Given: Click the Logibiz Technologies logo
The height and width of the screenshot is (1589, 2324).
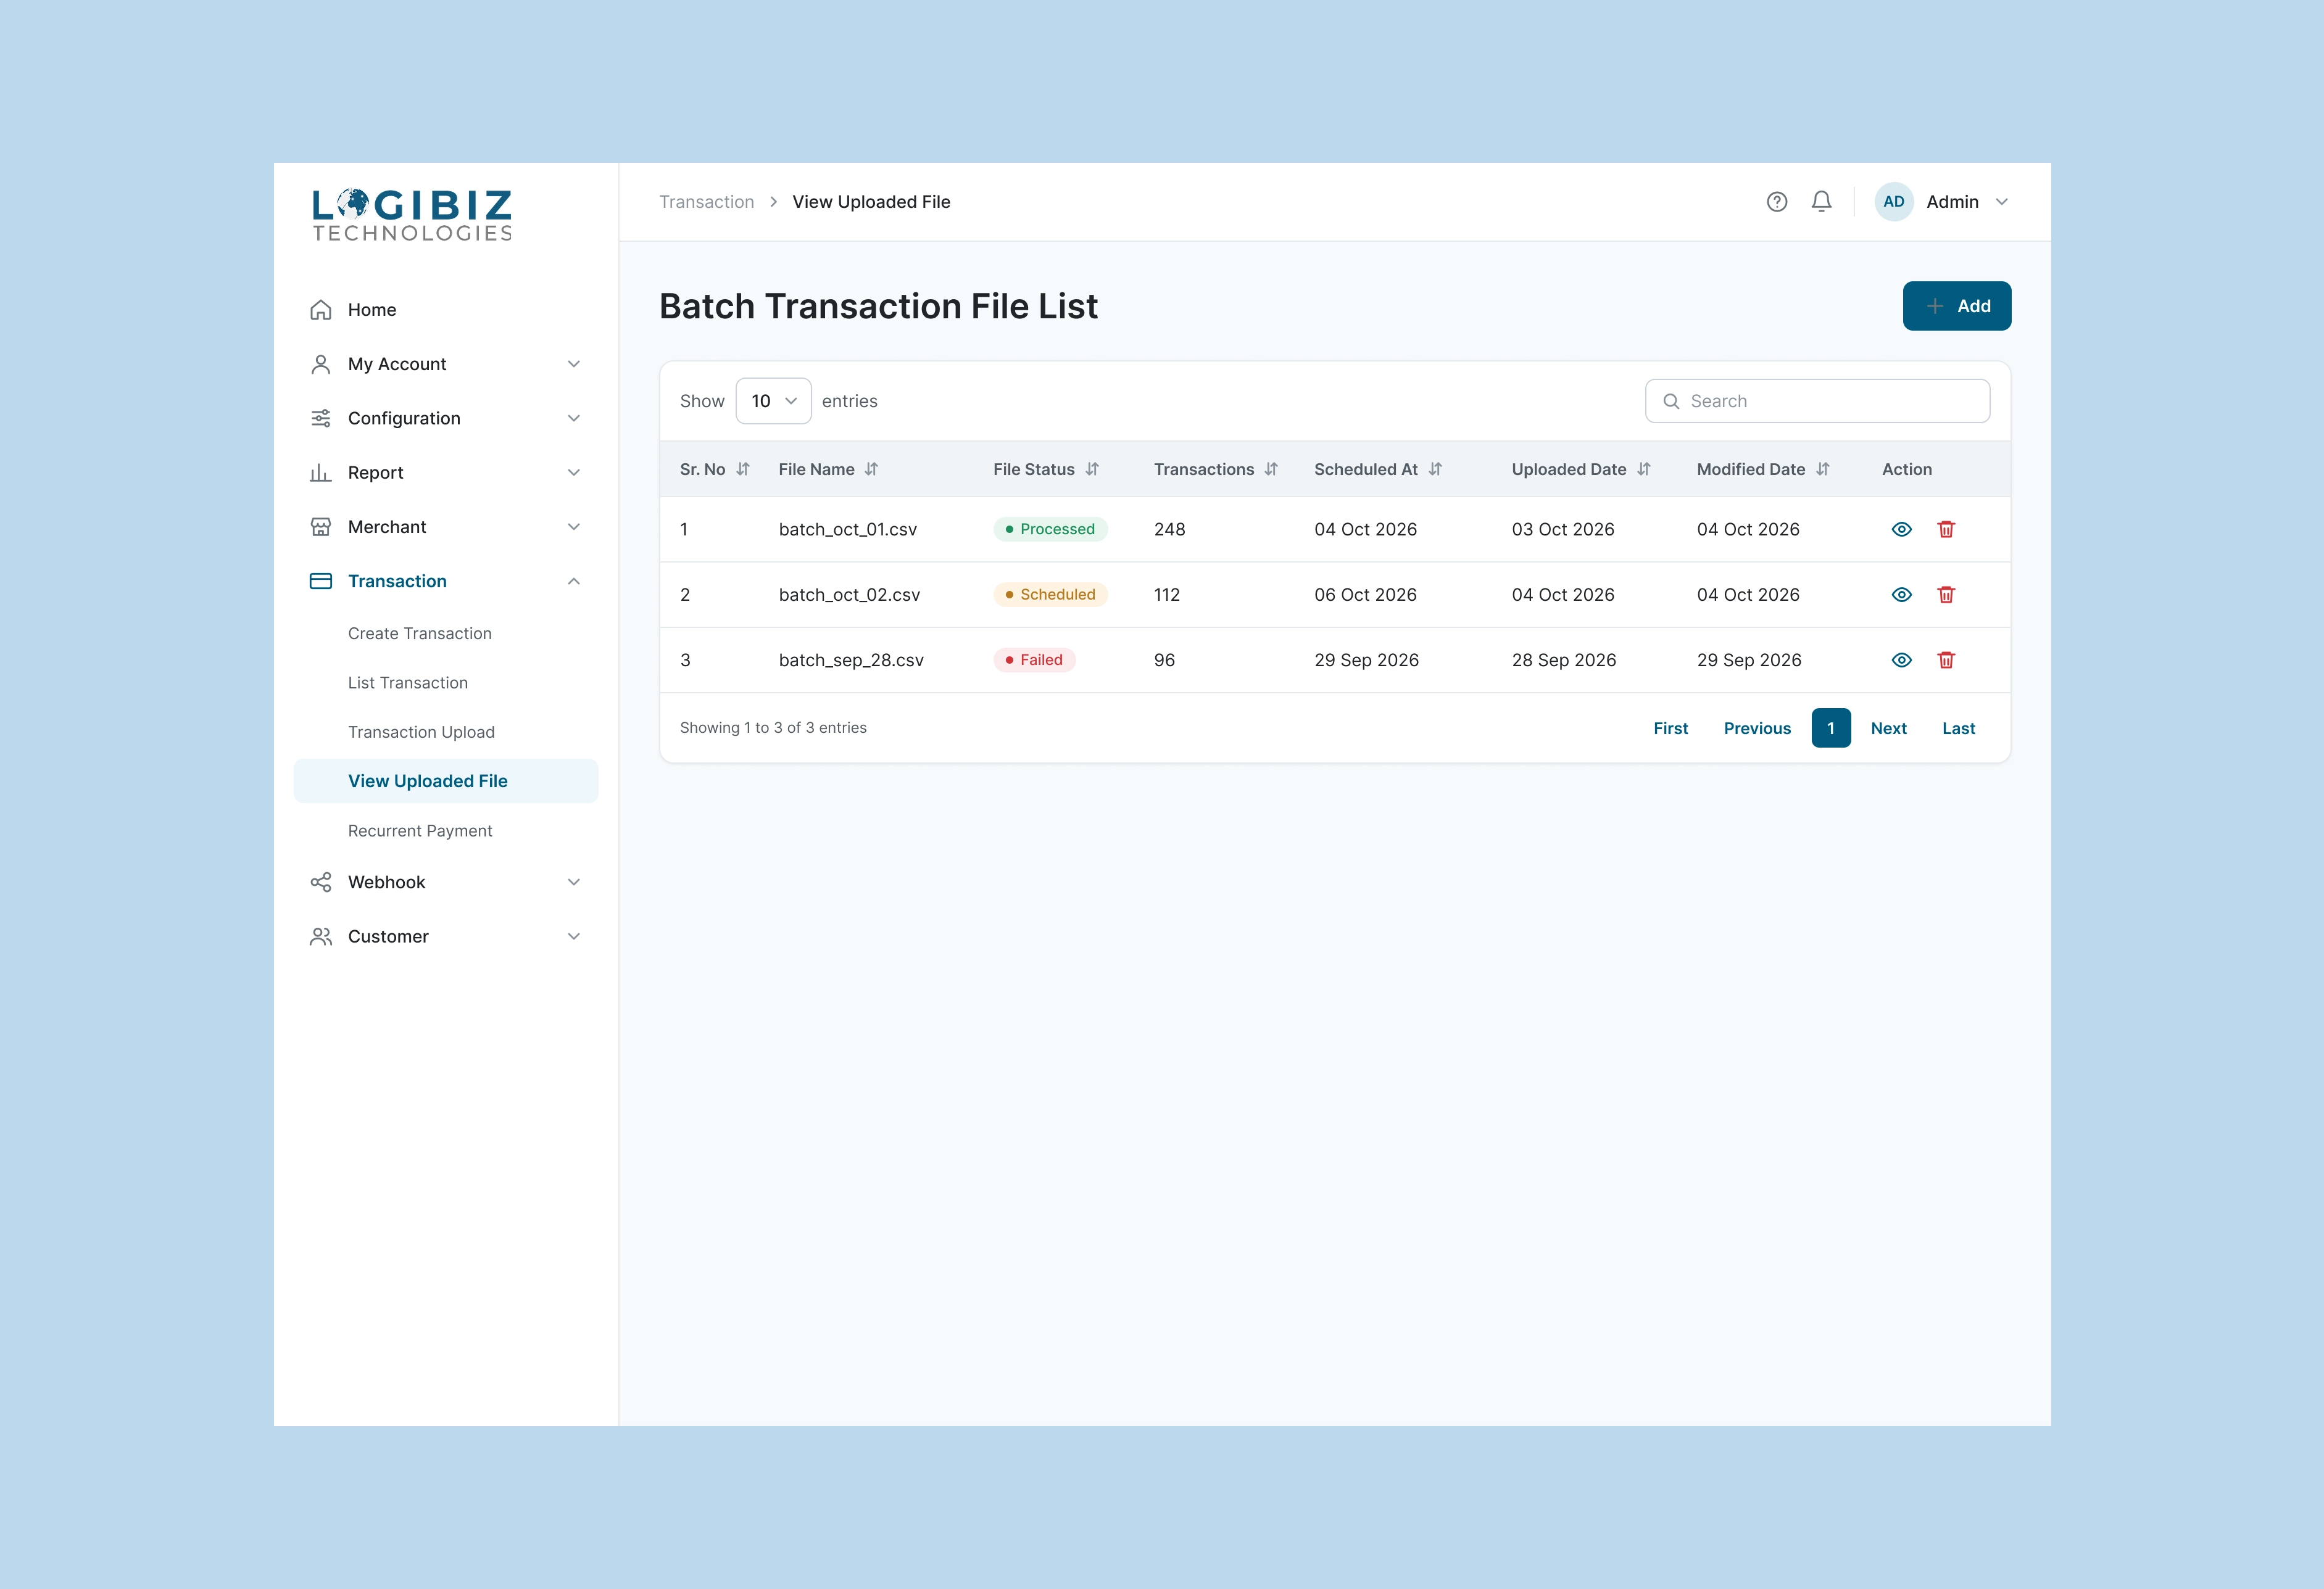Looking at the screenshot, I should coord(412,215).
